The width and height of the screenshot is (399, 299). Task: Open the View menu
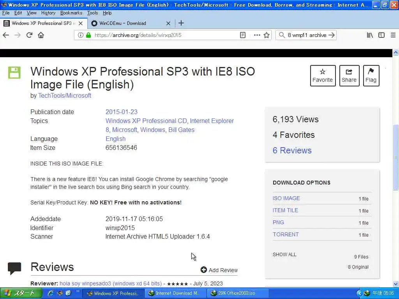(x=32, y=13)
